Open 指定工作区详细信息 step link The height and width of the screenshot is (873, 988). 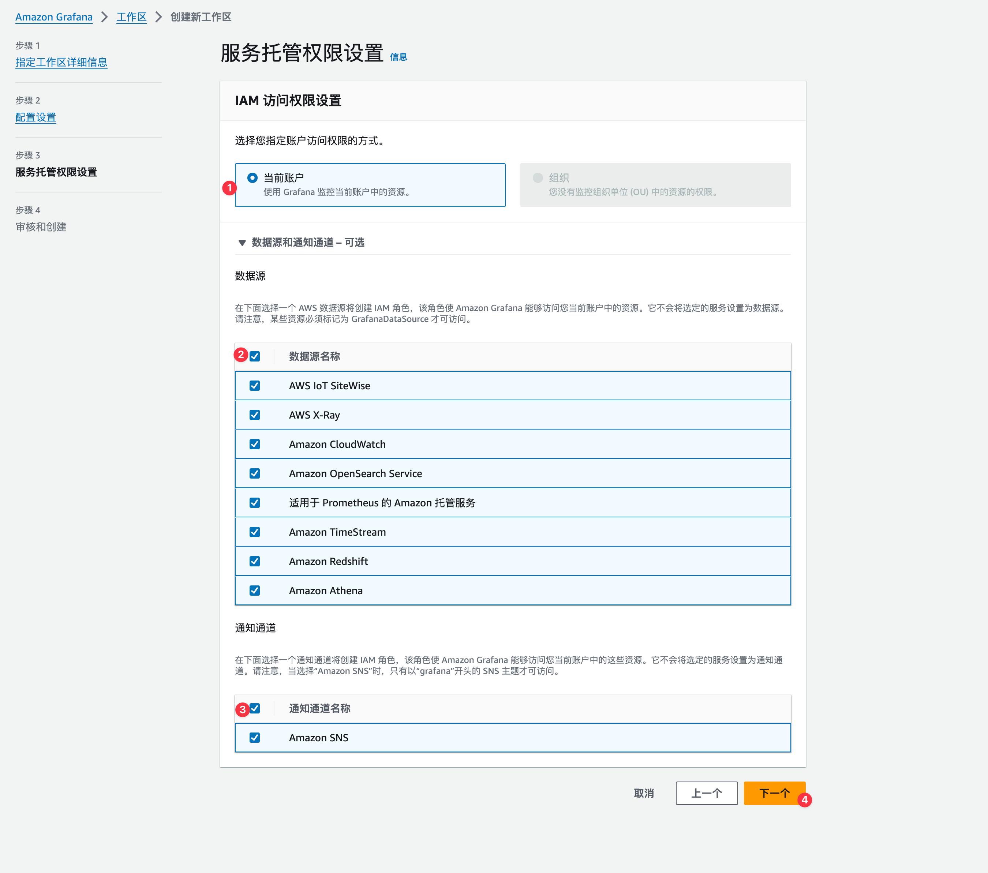click(x=61, y=62)
